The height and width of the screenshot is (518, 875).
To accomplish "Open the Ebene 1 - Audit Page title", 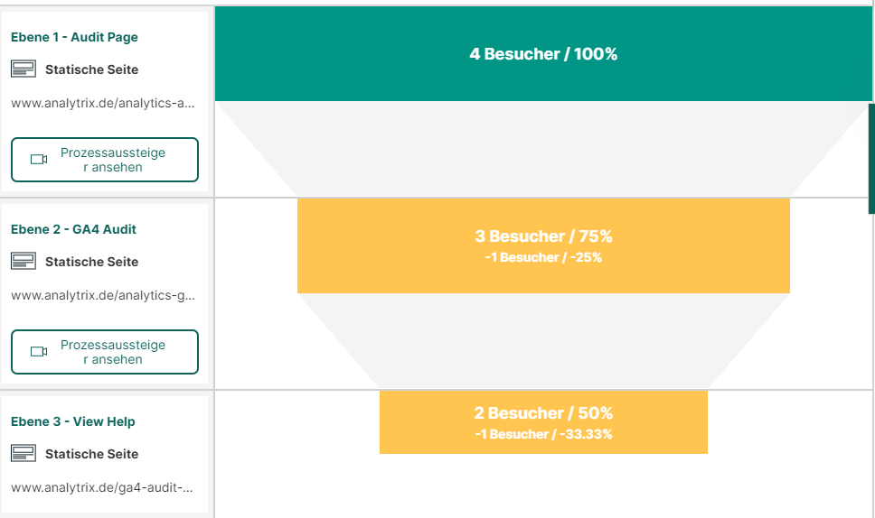I will [74, 37].
